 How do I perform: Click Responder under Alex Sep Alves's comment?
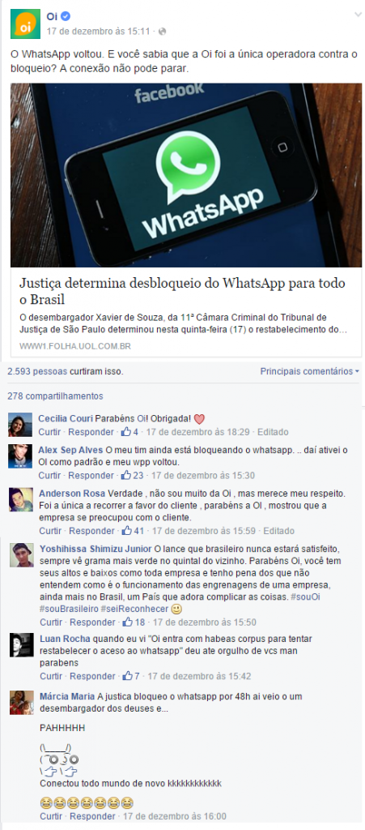pos(91,475)
